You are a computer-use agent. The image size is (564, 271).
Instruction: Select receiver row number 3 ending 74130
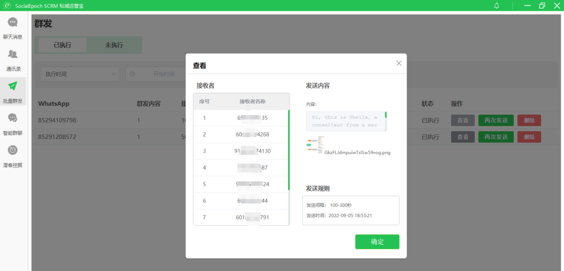240,151
